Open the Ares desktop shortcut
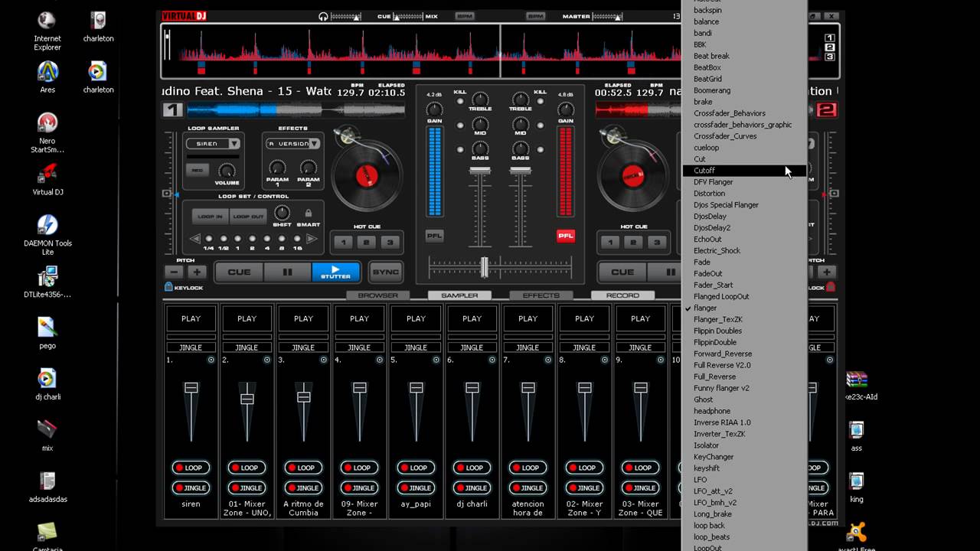Image resolution: width=980 pixels, height=551 pixels. [47, 77]
